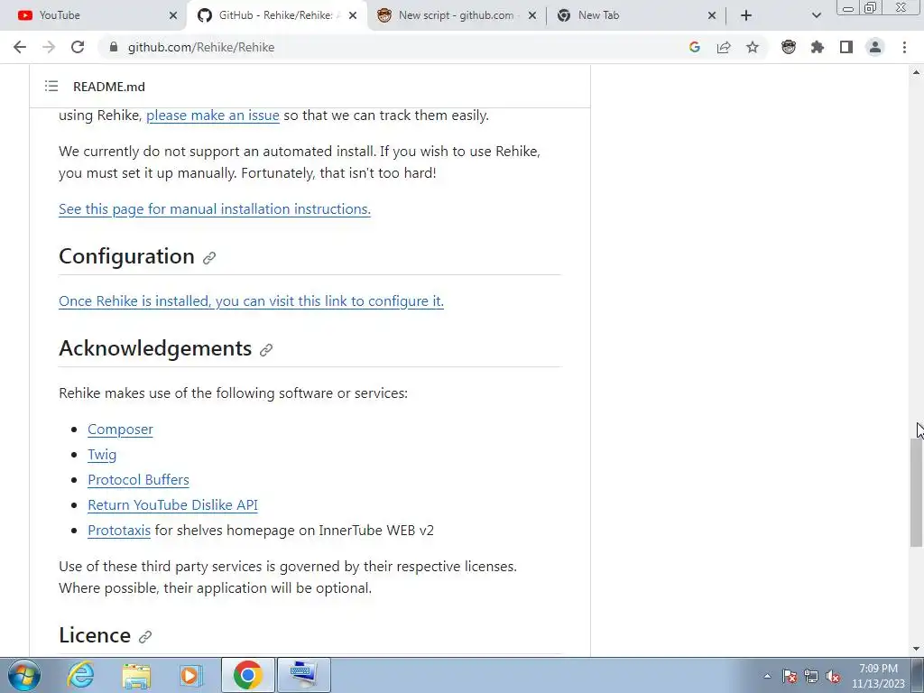Copy the Acknowledgements heading anchor link
Image resolution: width=924 pixels, height=693 pixels.
point(266,350)
